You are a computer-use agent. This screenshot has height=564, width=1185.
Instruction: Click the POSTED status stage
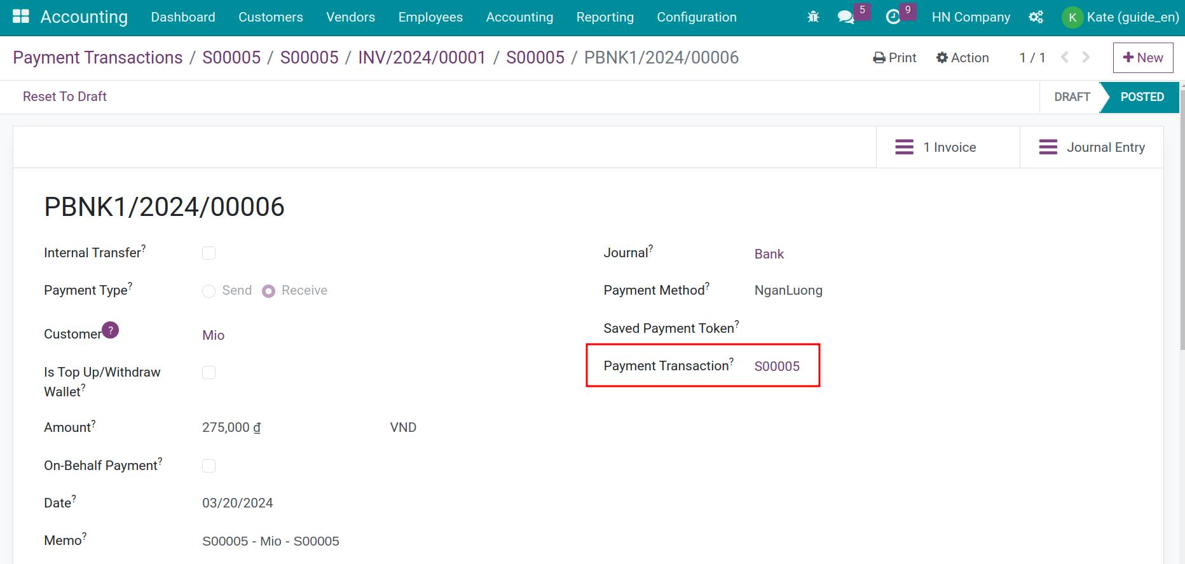point(1142,97)
